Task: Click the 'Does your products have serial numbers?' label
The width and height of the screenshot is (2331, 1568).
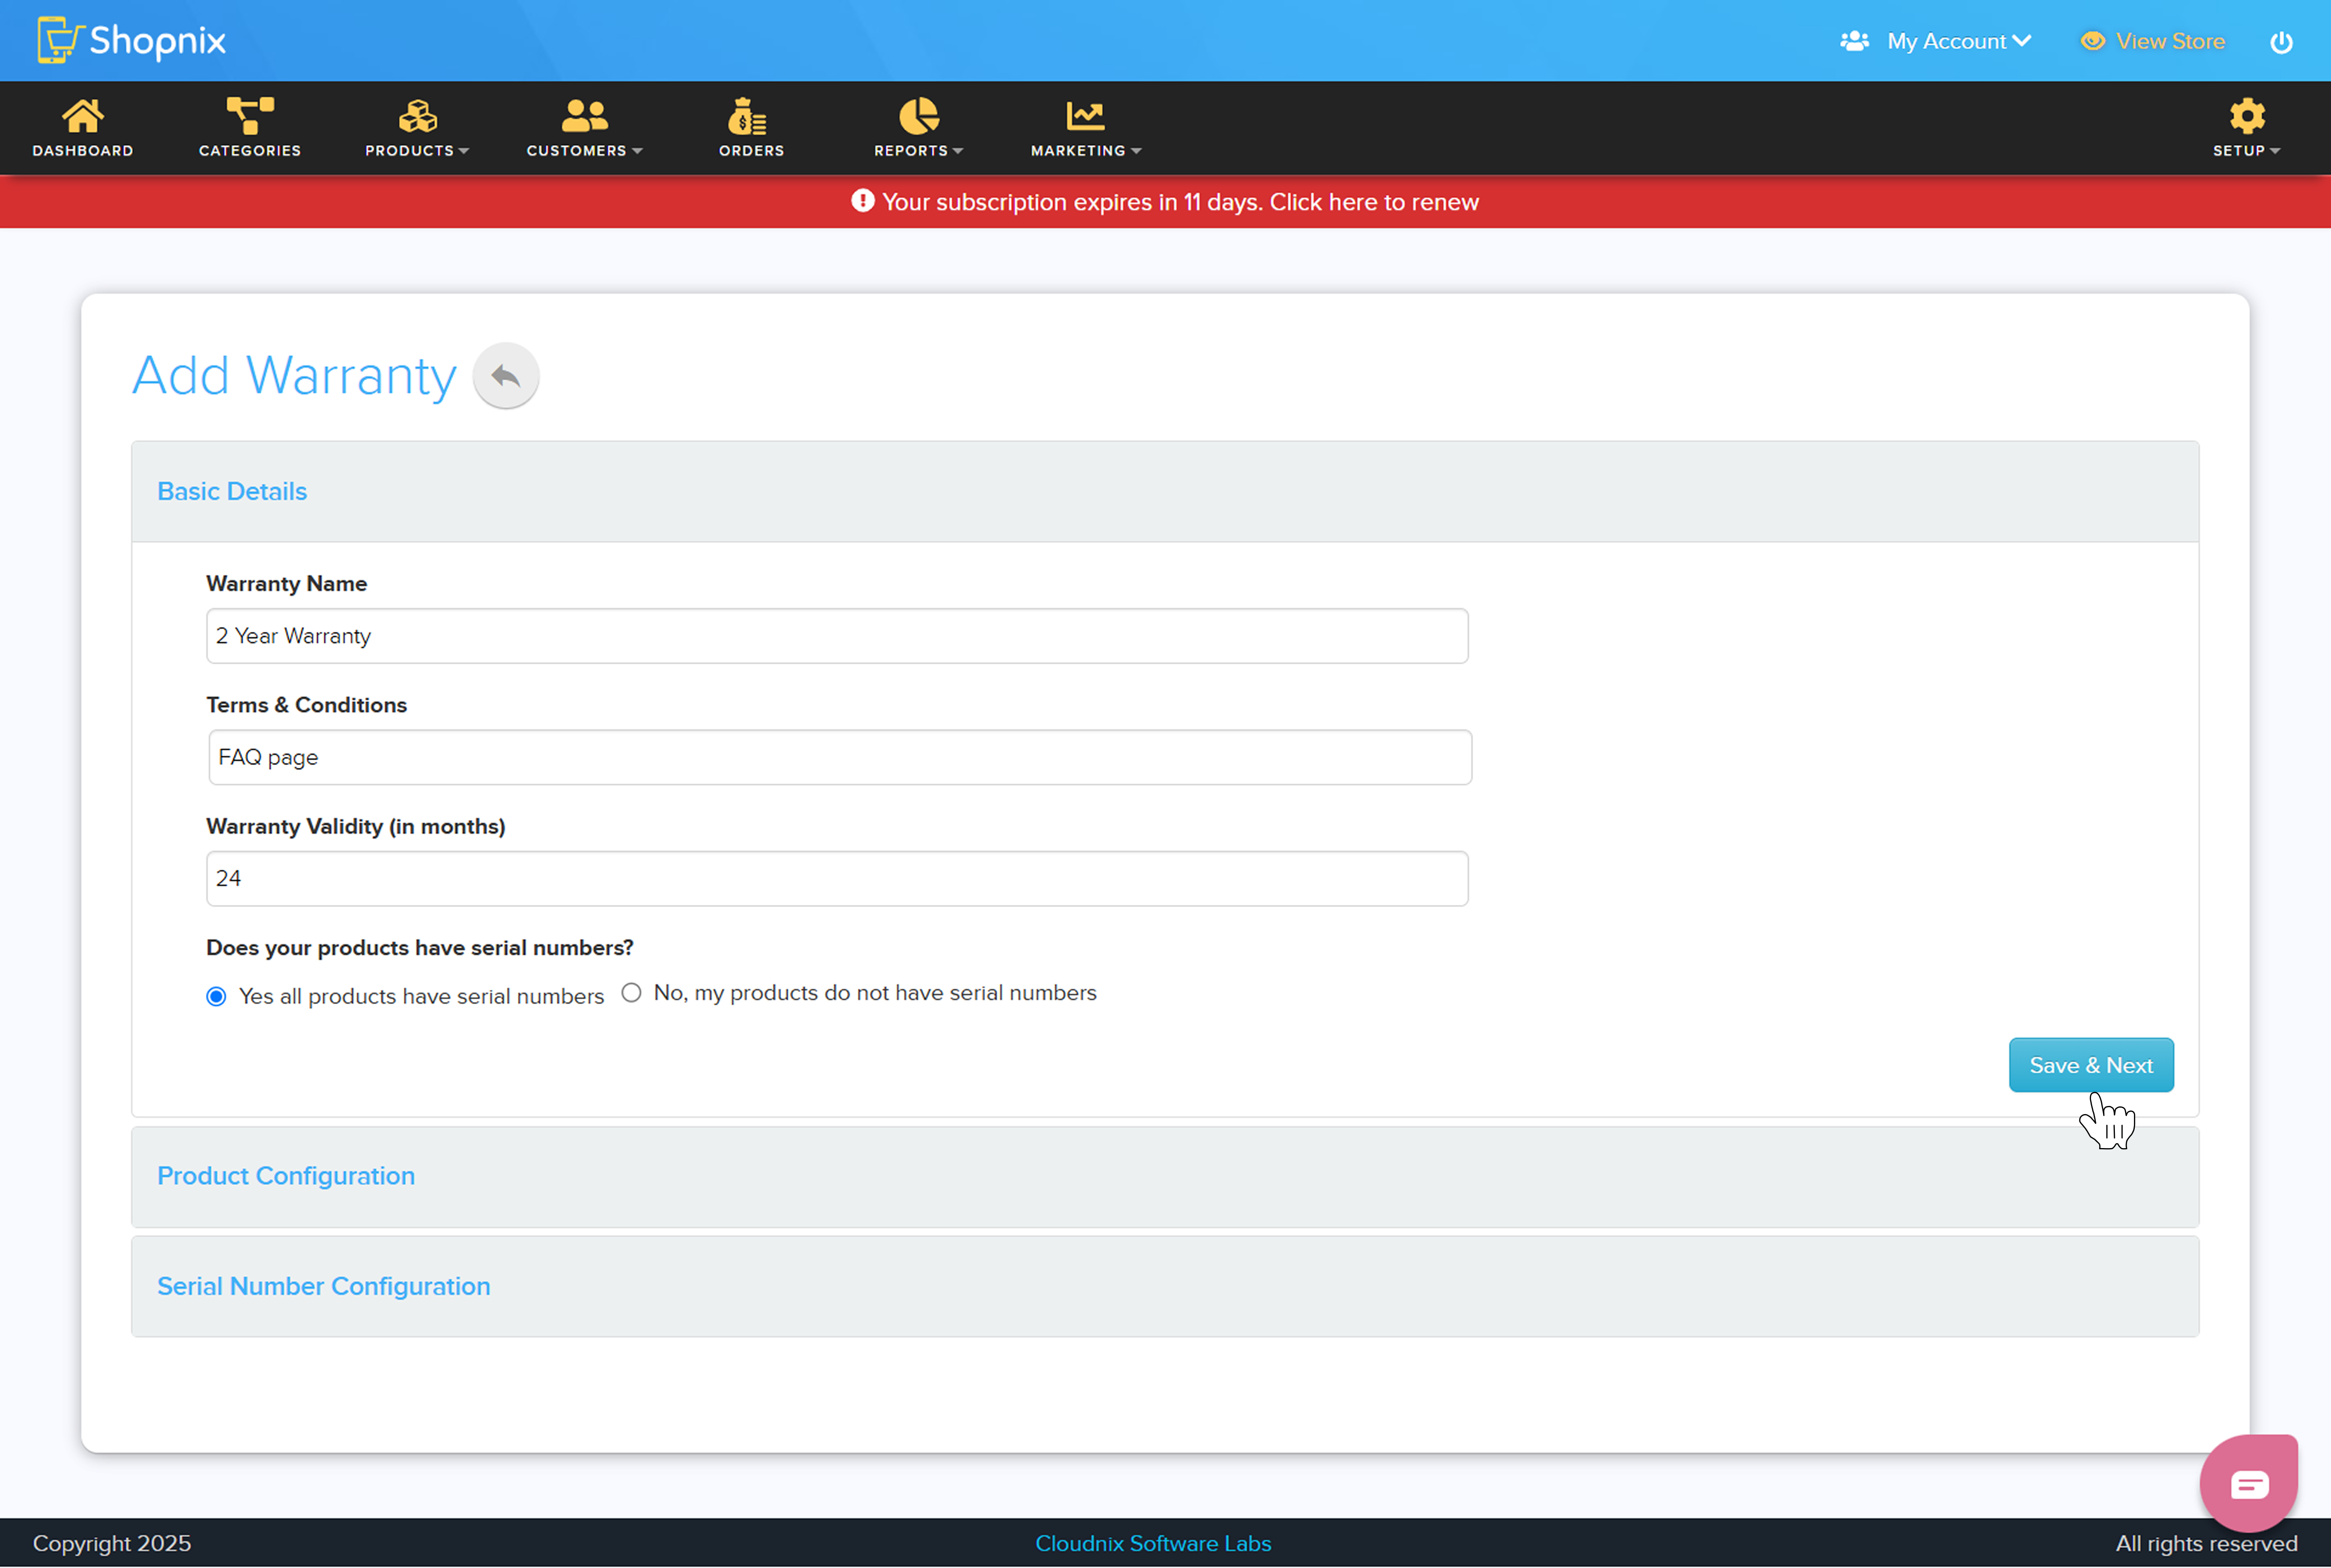Action: click(420, 948)
